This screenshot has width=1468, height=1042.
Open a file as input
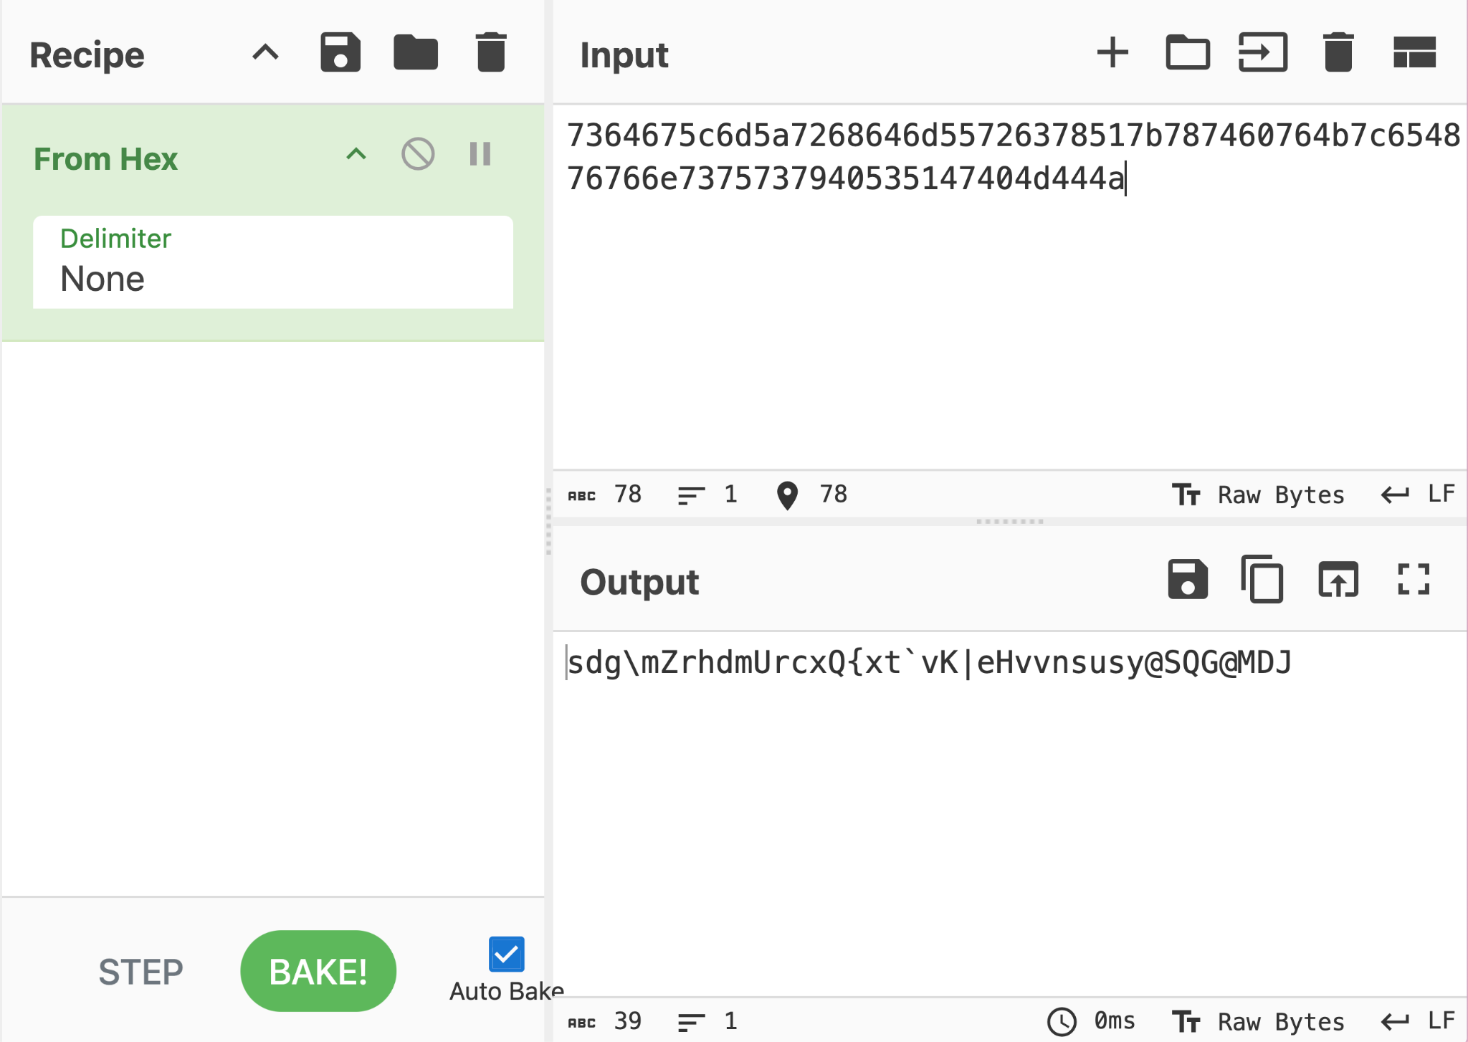[1263, 53]
